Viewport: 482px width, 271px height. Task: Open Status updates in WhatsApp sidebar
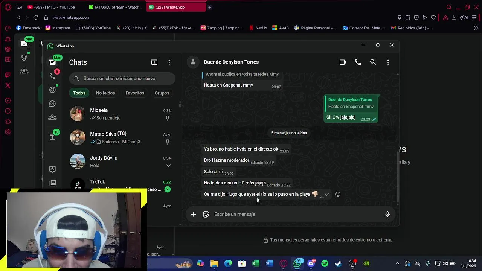[x=52, y=90]
